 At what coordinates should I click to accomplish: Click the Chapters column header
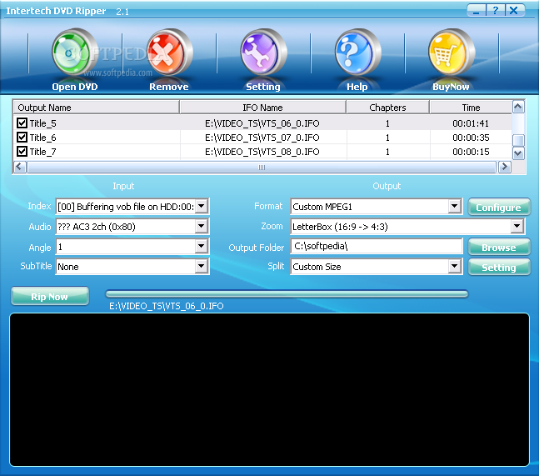tap(387, 108)
